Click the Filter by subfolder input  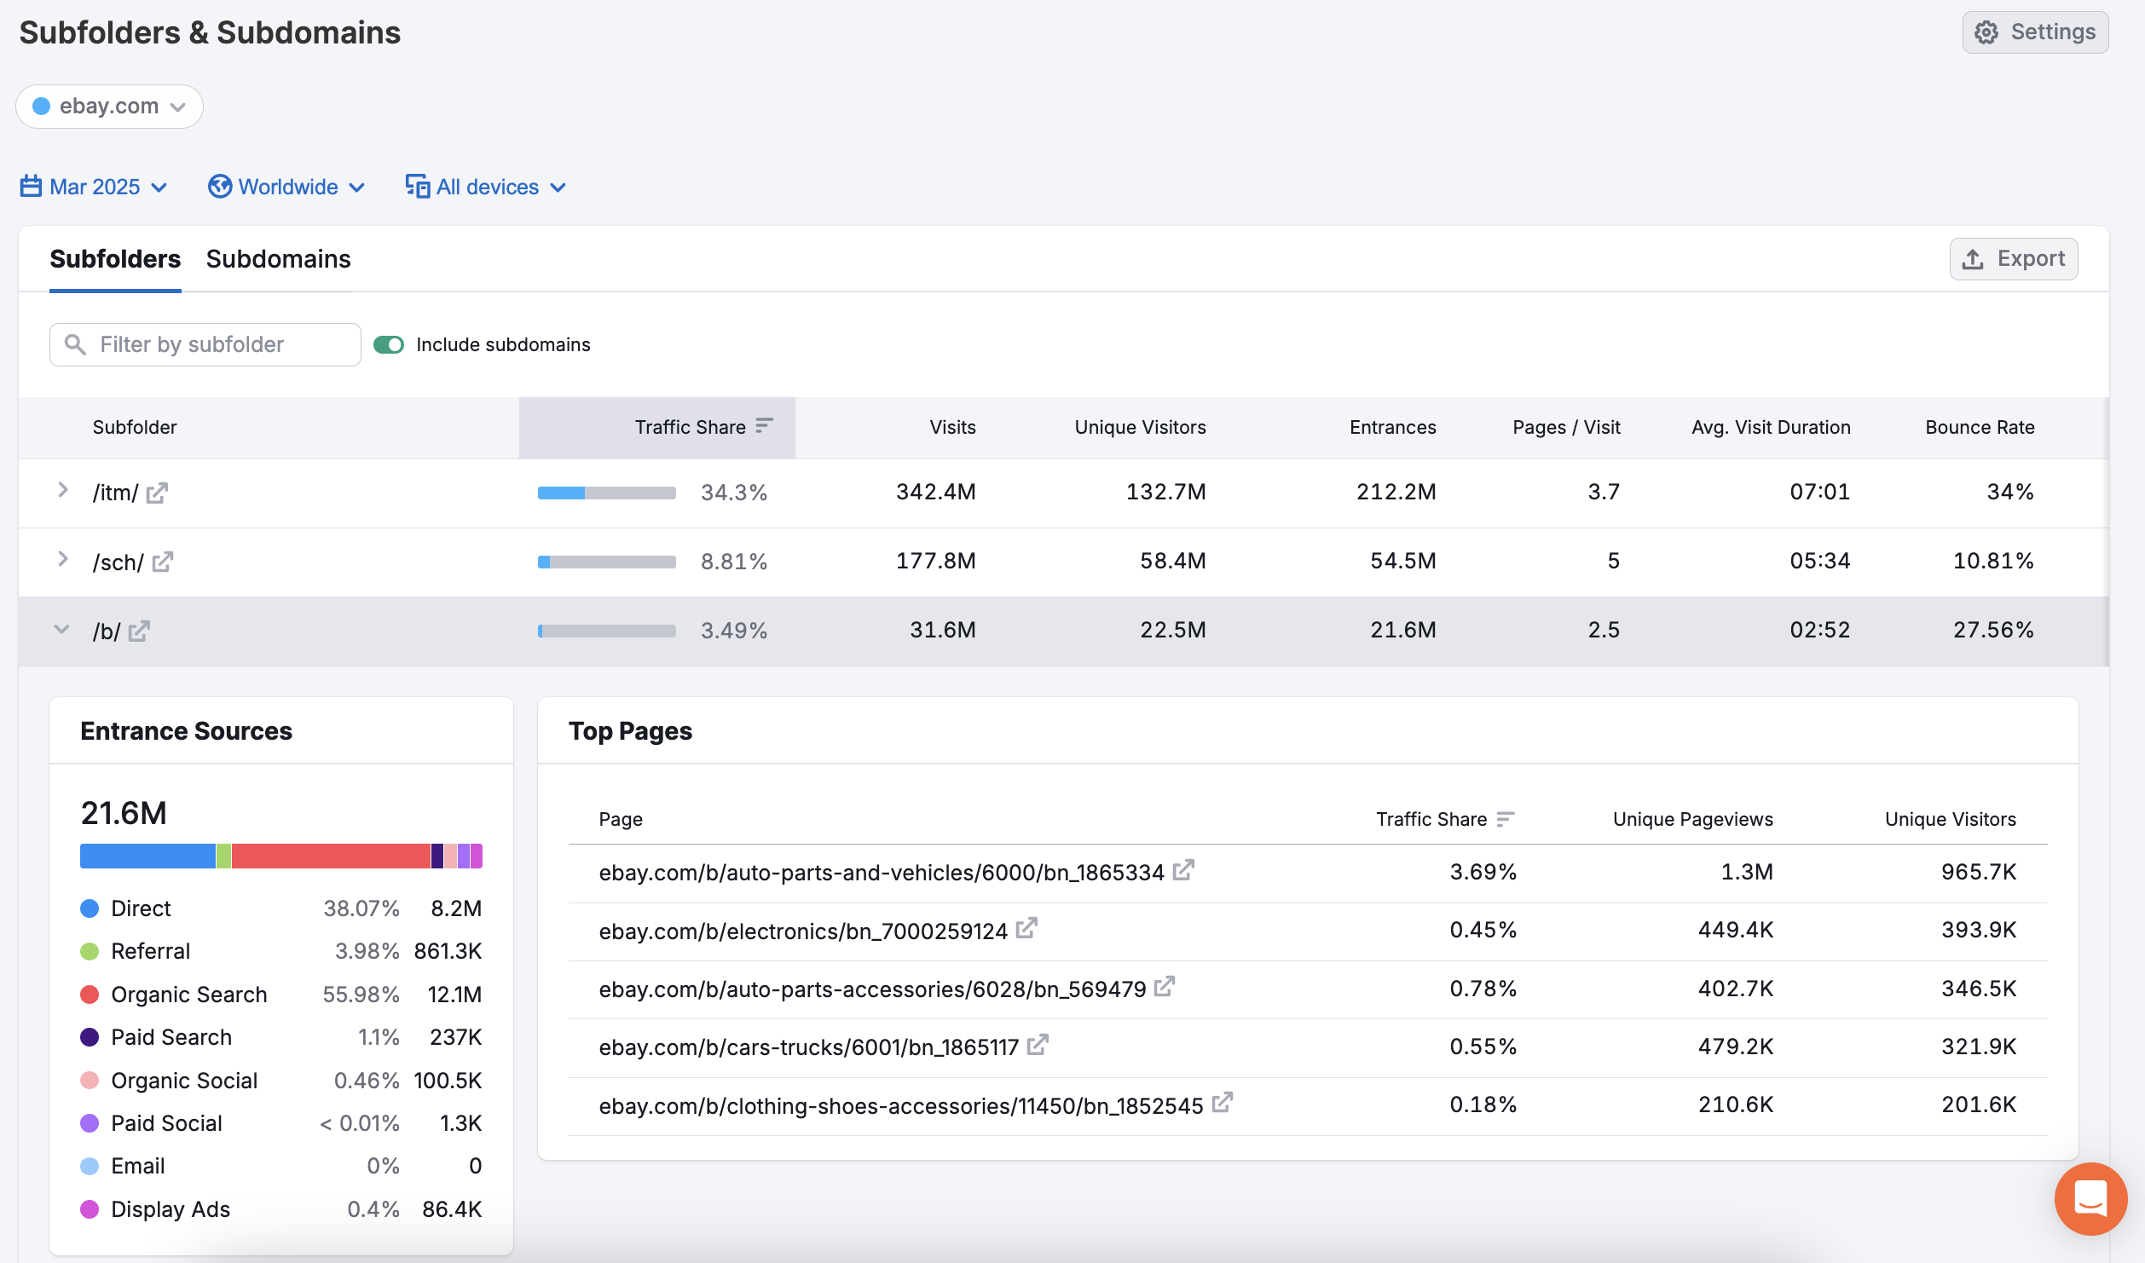205,344
